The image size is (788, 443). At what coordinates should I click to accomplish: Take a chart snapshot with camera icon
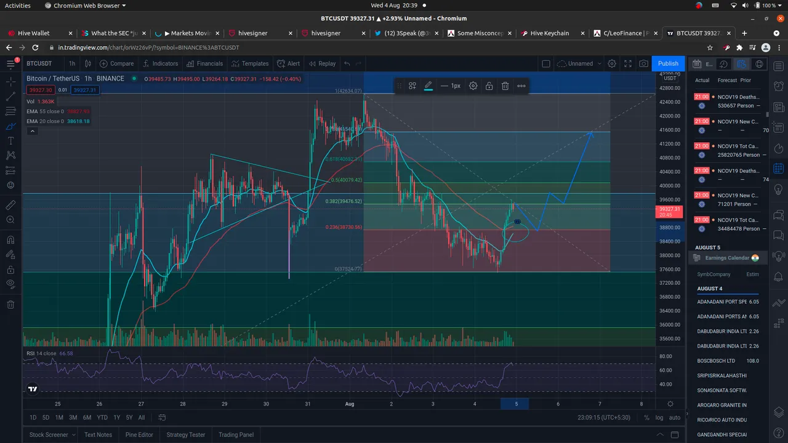(x=643, y=63)
